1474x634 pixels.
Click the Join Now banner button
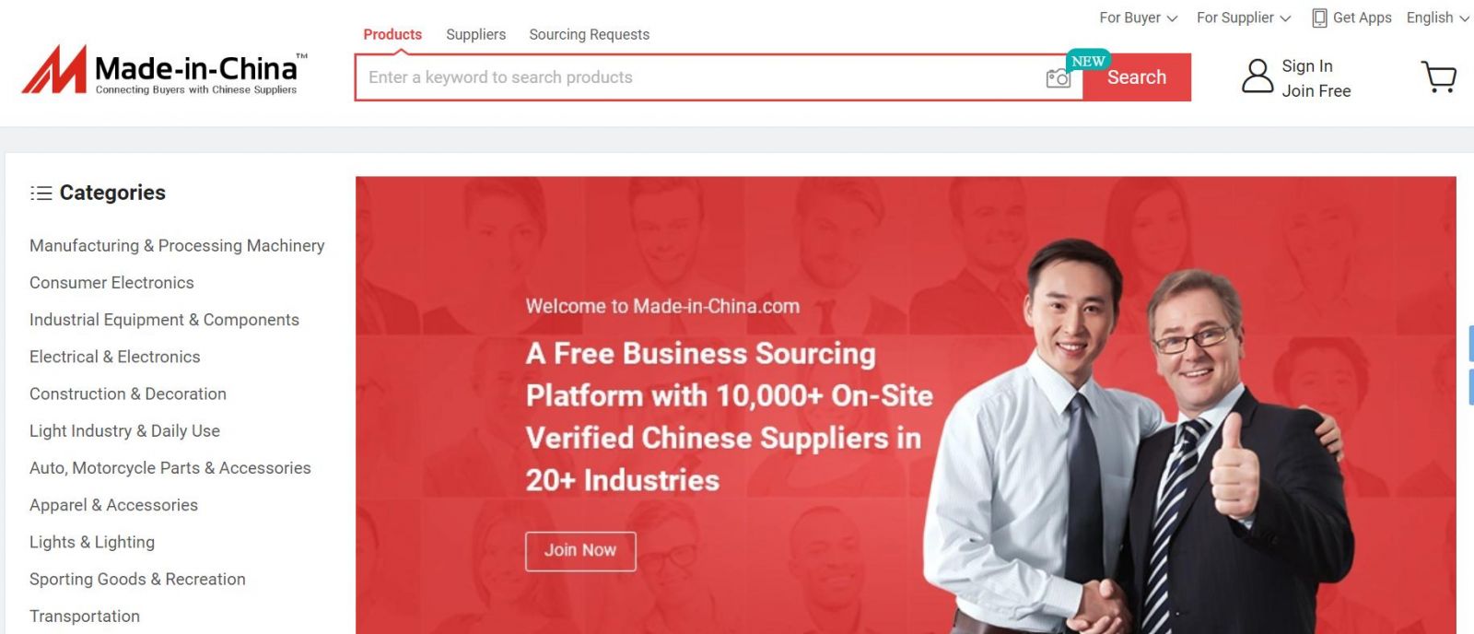580,551
